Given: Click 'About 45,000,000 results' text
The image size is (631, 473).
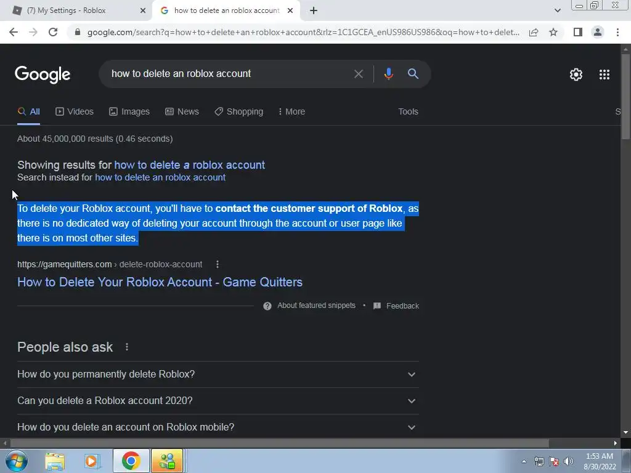Looking at the screenshot, I should [x=95, y=139].
